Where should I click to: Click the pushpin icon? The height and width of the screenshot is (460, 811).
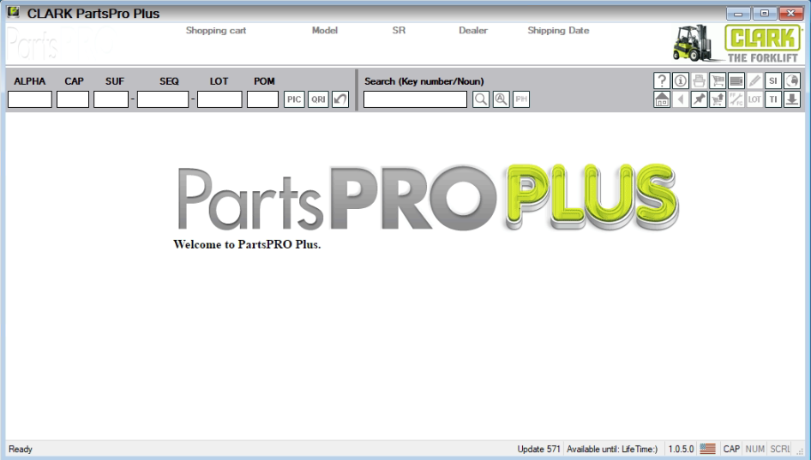click(699, 99)
